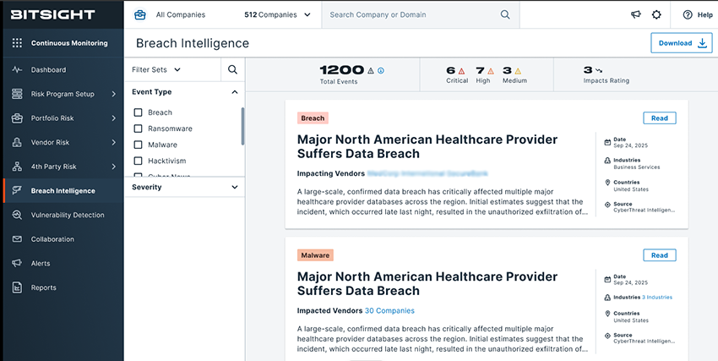This screenshot has width=718, height=361.
Task: Click the Portfolio Risk briefcase icon
Action: pyautogui.click(x=17, y=118)
